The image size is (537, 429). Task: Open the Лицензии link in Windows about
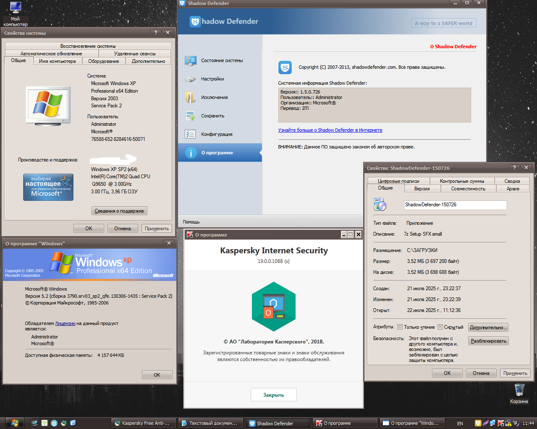point(65,323)
